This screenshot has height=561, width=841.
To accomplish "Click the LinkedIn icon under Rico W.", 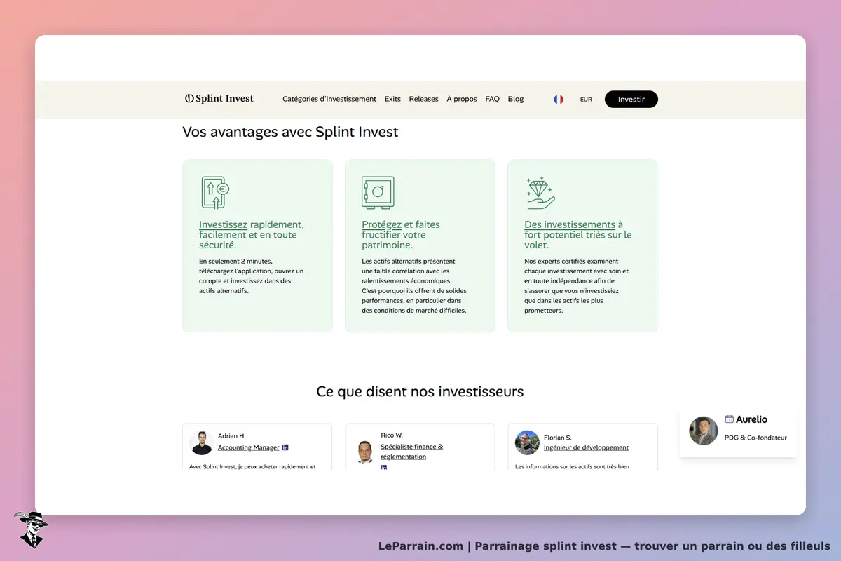I will coord(384,467).
